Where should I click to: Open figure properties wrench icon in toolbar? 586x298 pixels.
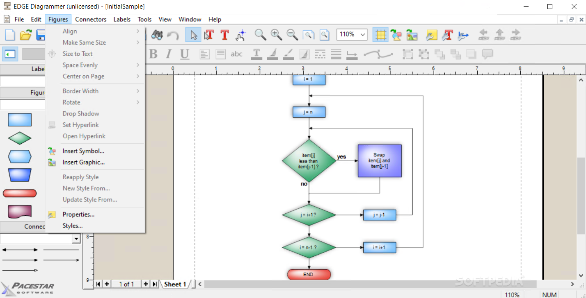click(x=432, y=35)
